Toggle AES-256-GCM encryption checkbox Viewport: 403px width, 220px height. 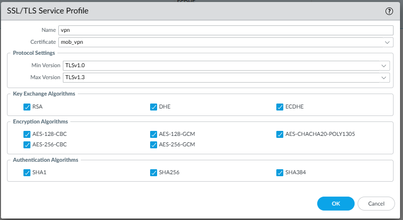click(x=154, y=144)
